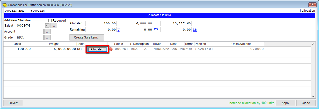
Task: Click the red remove icon beside Sale 000961
Action: pyautogui.click(x=111, y=49)
